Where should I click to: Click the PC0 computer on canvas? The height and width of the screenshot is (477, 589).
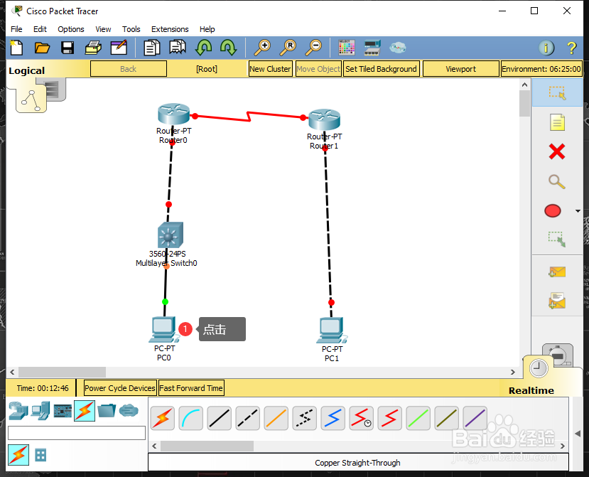[164, 330]
